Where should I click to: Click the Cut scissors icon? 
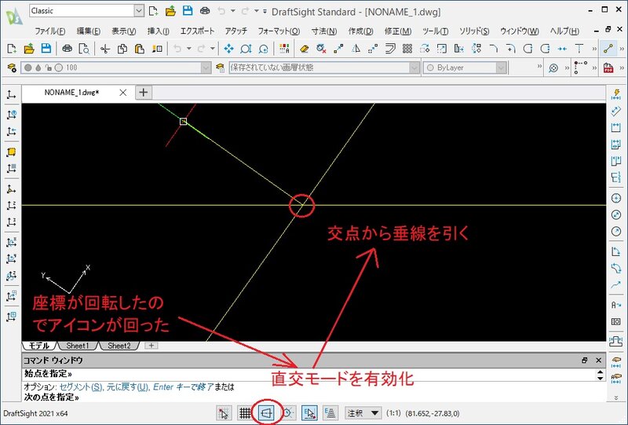(x=105, y=49)
